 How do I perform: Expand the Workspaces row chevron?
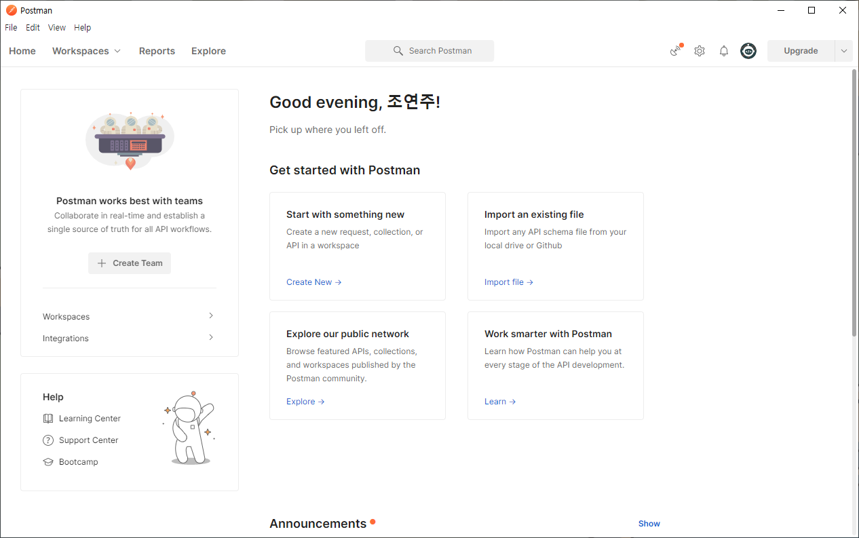pos(211,315)
